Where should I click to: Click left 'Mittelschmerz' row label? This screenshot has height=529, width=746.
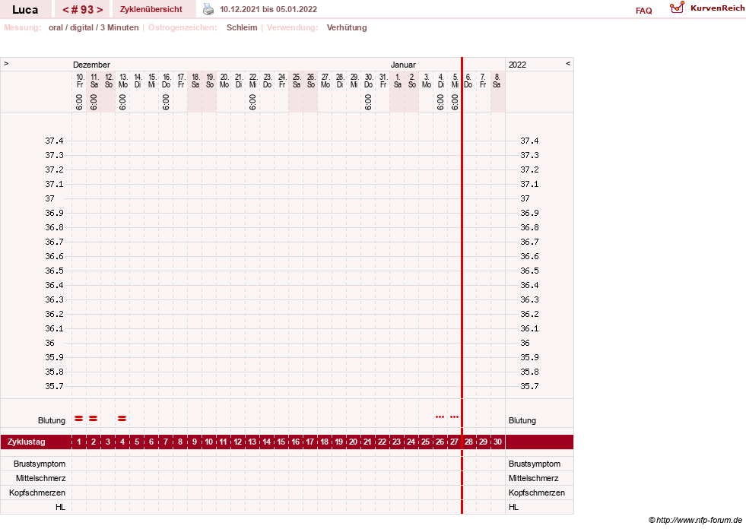pyautogui.click(x=40, y=478)
